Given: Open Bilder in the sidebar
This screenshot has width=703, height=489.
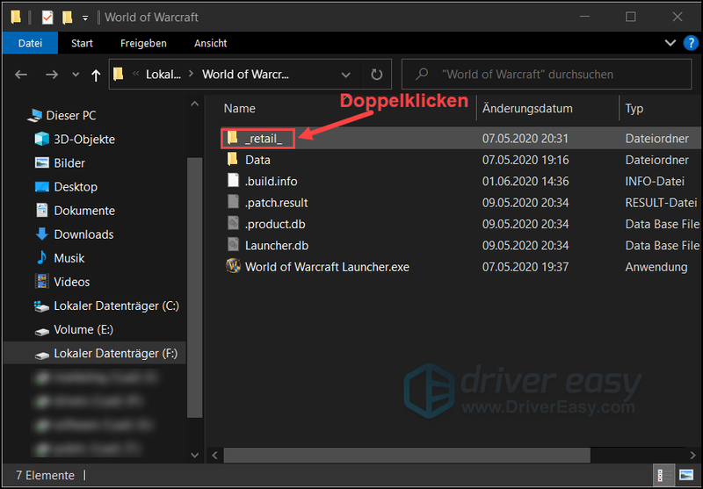Looking at the screenshot, I should [x=69, y=163].
